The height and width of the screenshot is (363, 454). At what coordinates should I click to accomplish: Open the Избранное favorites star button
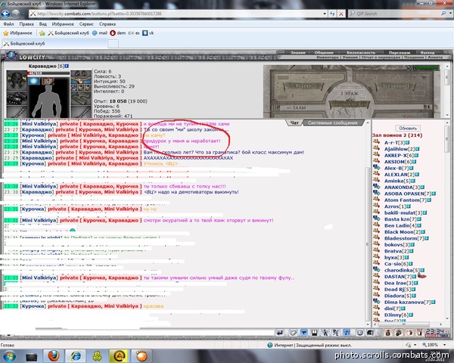[17, 33]
